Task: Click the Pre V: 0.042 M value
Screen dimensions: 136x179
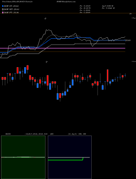Action: click(x=108, y=8)
